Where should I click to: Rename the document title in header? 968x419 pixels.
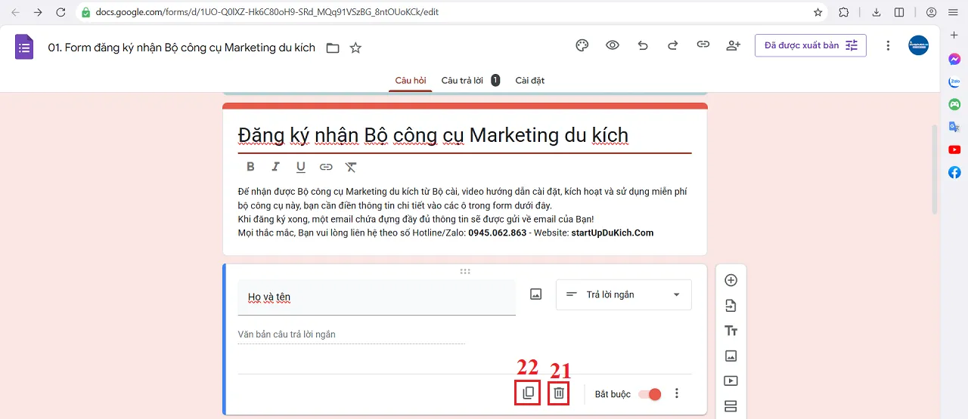click(181, 48)
